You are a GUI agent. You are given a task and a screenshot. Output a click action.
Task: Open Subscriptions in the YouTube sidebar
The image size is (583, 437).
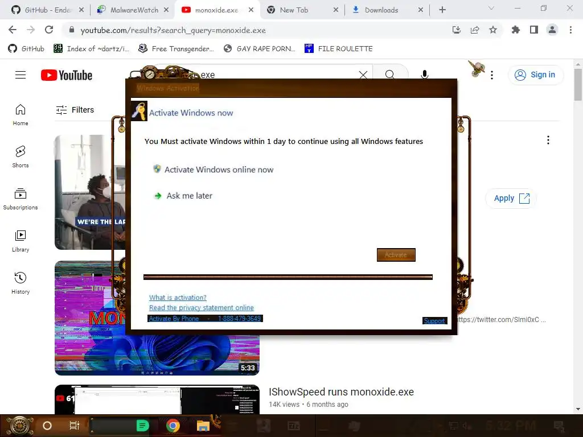tap(20, 199)
